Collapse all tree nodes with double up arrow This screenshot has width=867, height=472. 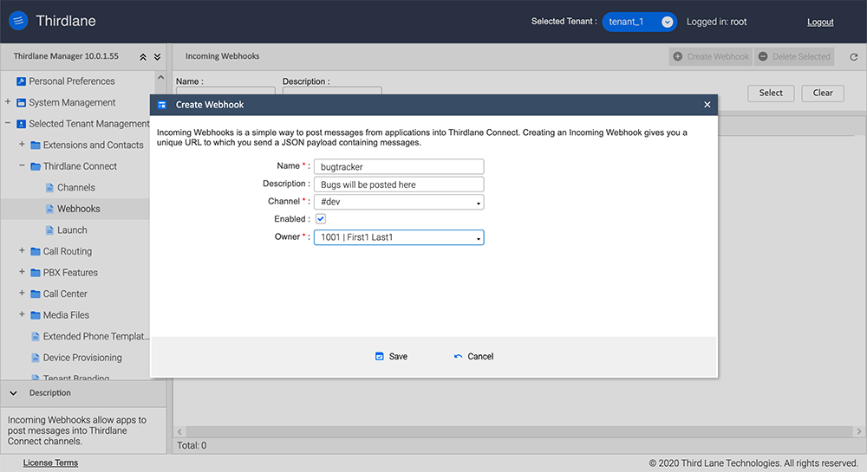point(143,57)
